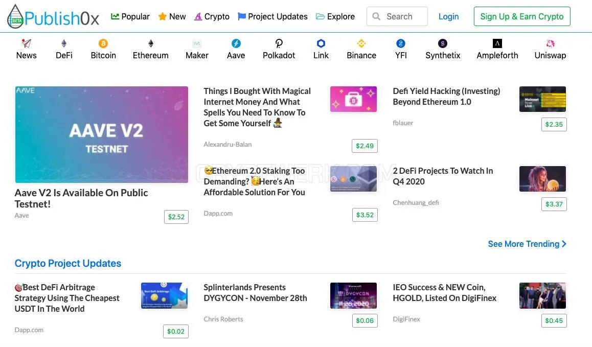592x347 pixels.
Task: Open the Uniswap unicorn icon
Action: pyautogui.click(x=550, y=43)
